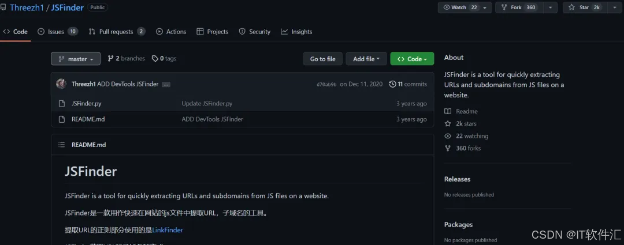Open commit hash d70ab9b
This screenshot has width=624, height=245.
[326, 84]
